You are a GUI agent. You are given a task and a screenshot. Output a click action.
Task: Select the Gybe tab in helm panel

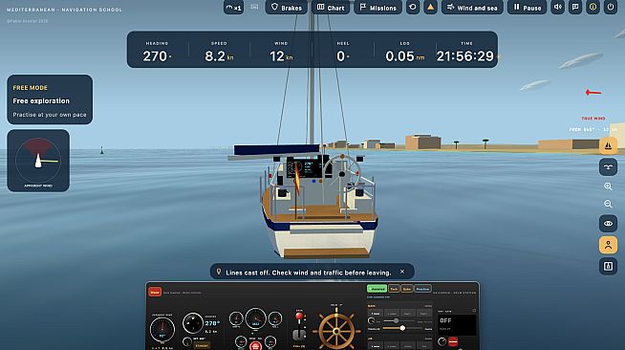406,289
